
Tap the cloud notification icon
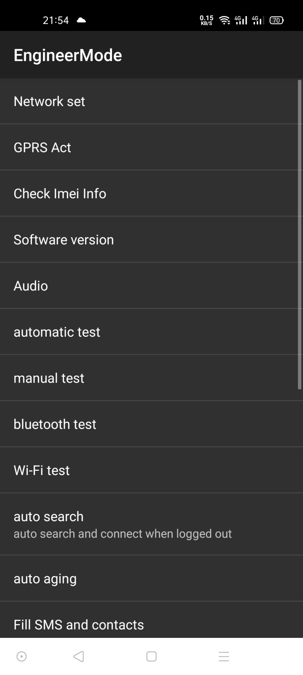82,20
